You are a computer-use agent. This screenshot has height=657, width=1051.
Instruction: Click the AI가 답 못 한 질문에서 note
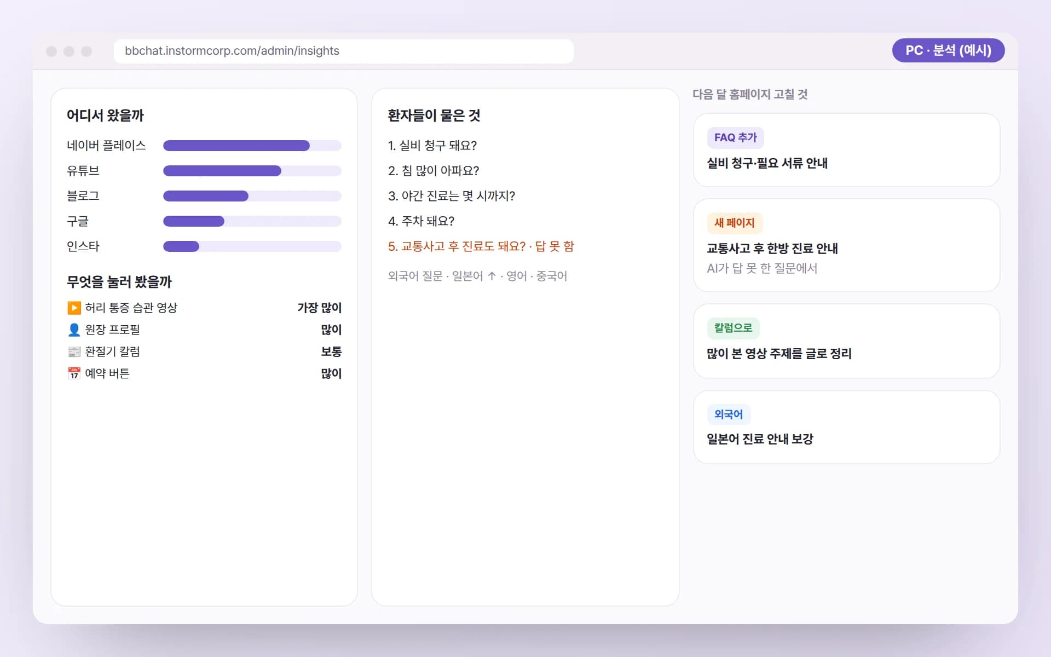(762, 268)
